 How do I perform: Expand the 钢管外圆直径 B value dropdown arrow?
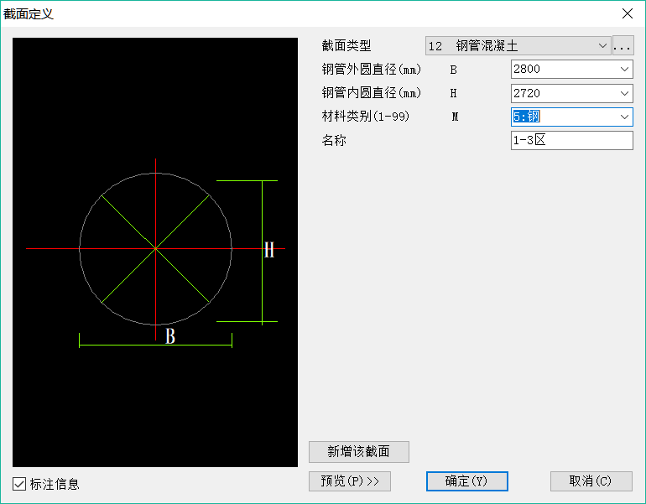pos(624,69)
